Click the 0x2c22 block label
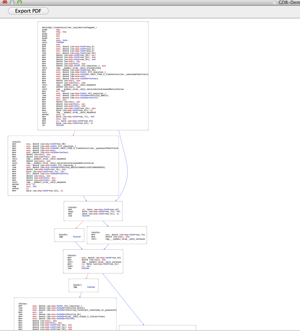 (16, 142)
